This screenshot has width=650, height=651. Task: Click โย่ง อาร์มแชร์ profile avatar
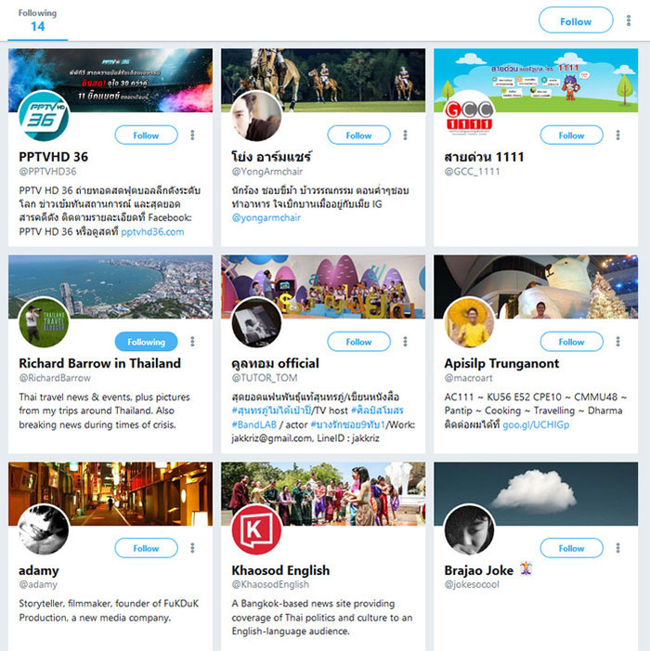256,116
